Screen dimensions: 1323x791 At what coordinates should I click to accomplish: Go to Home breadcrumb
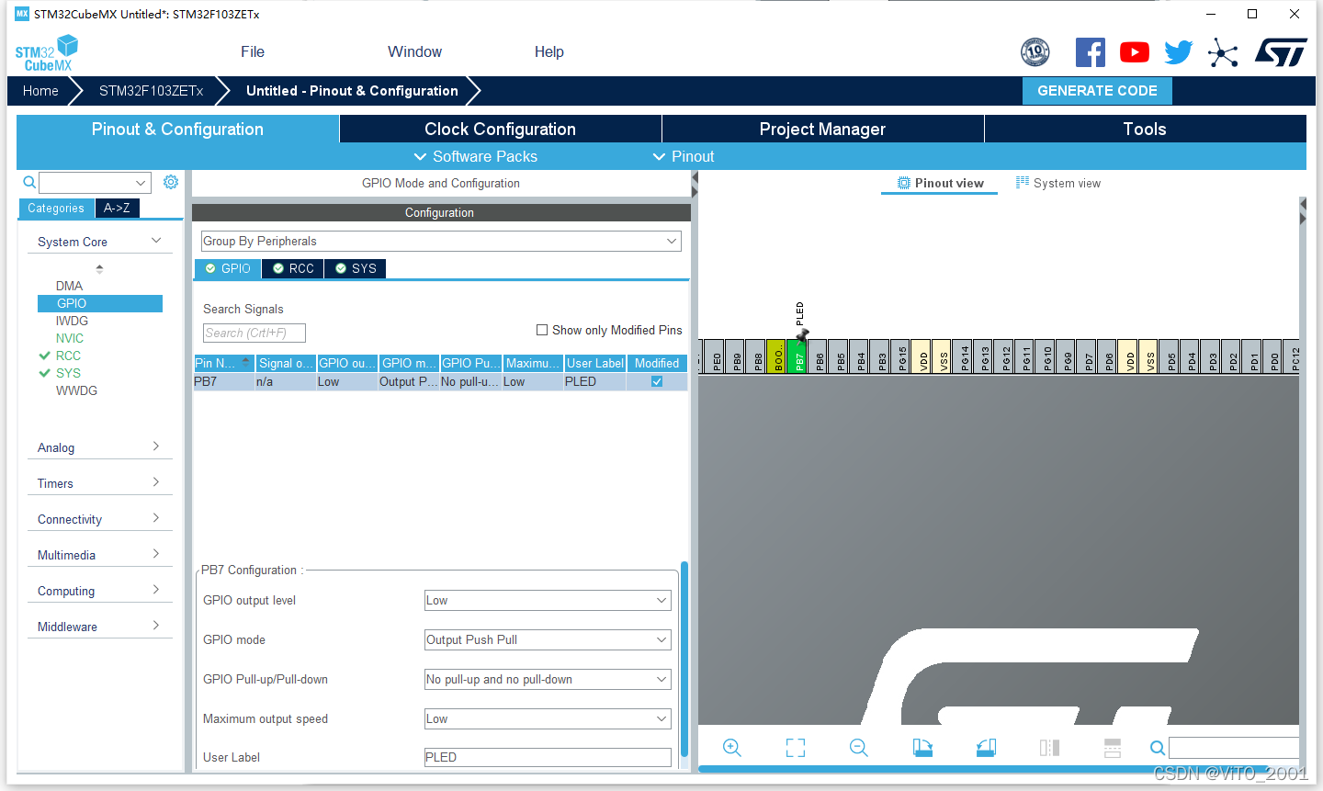[40, 90]
